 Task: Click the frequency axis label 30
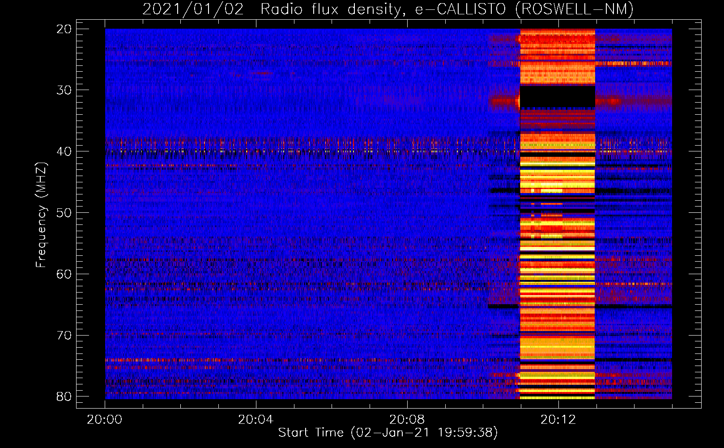pyautogui.click(x=64, y=90)
